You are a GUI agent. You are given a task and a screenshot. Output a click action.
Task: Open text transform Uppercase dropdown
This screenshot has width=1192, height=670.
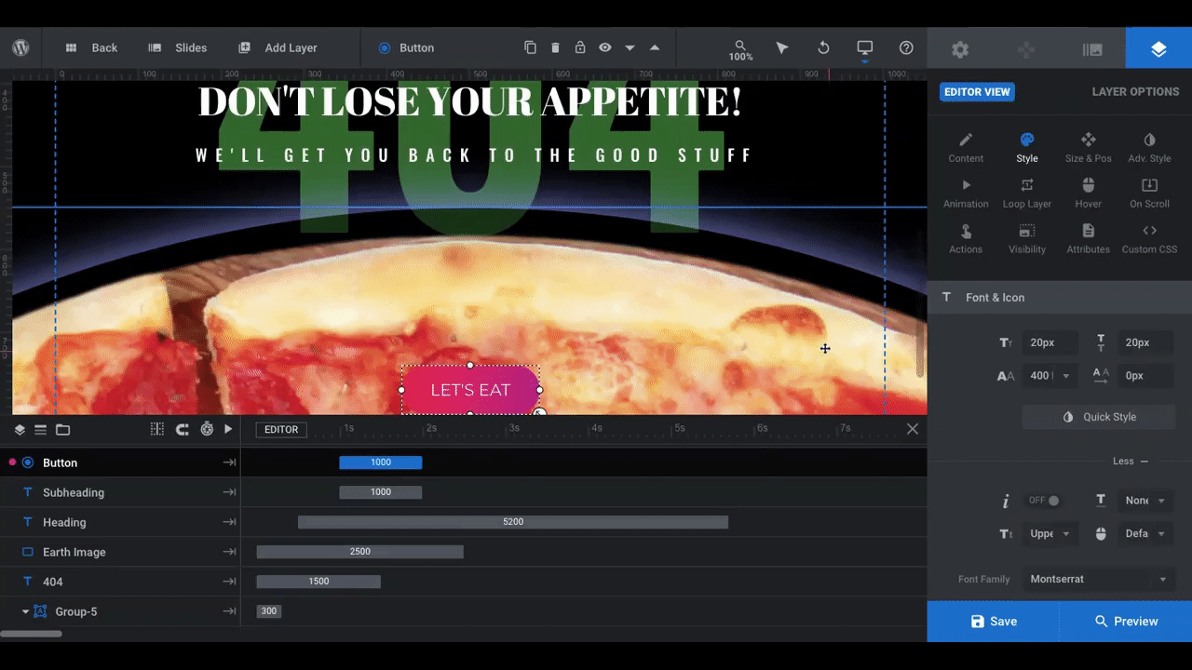coord(1050,534)
